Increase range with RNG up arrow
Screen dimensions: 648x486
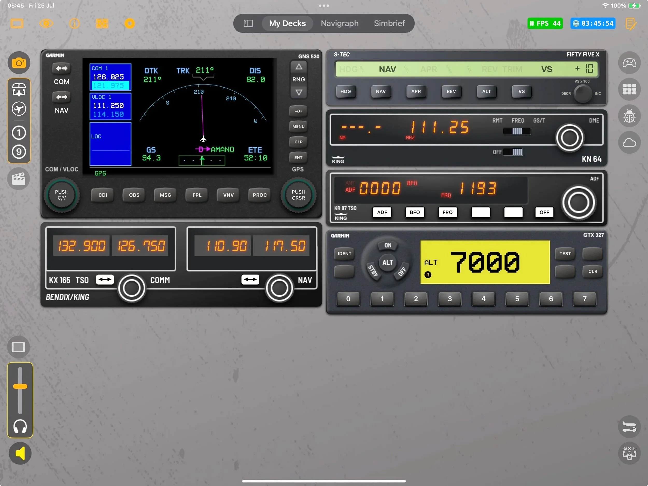tap(299, 67)
